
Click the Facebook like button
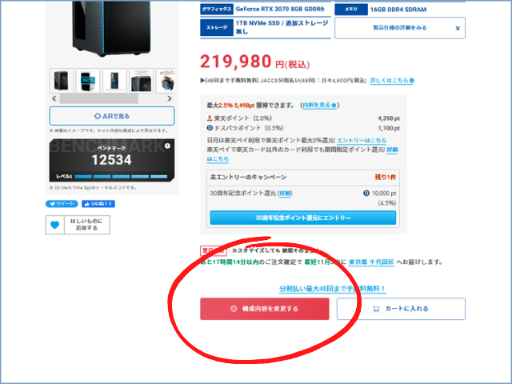click(x=98, y=204)
